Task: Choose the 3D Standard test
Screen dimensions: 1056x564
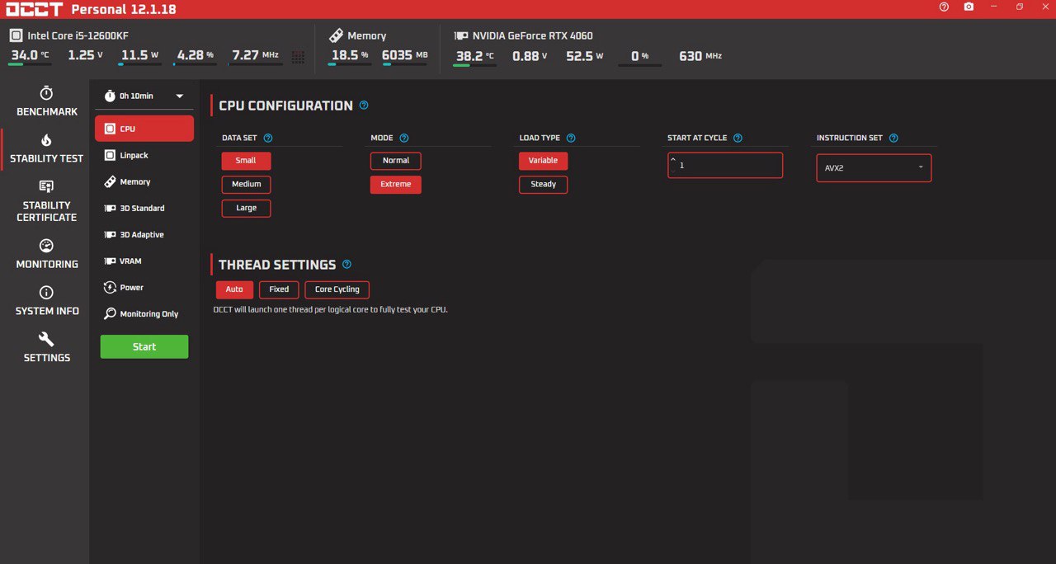Action: [144, 208]
